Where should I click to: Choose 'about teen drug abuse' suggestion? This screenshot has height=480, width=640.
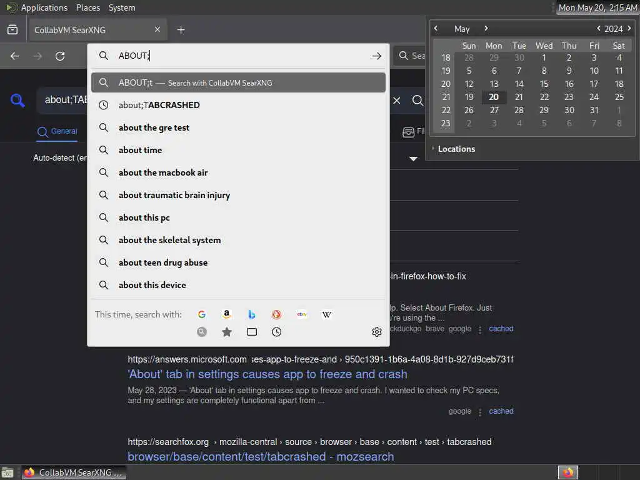point(238,262)
